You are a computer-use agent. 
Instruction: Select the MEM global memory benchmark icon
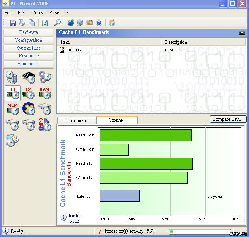(x=13, y=109)
